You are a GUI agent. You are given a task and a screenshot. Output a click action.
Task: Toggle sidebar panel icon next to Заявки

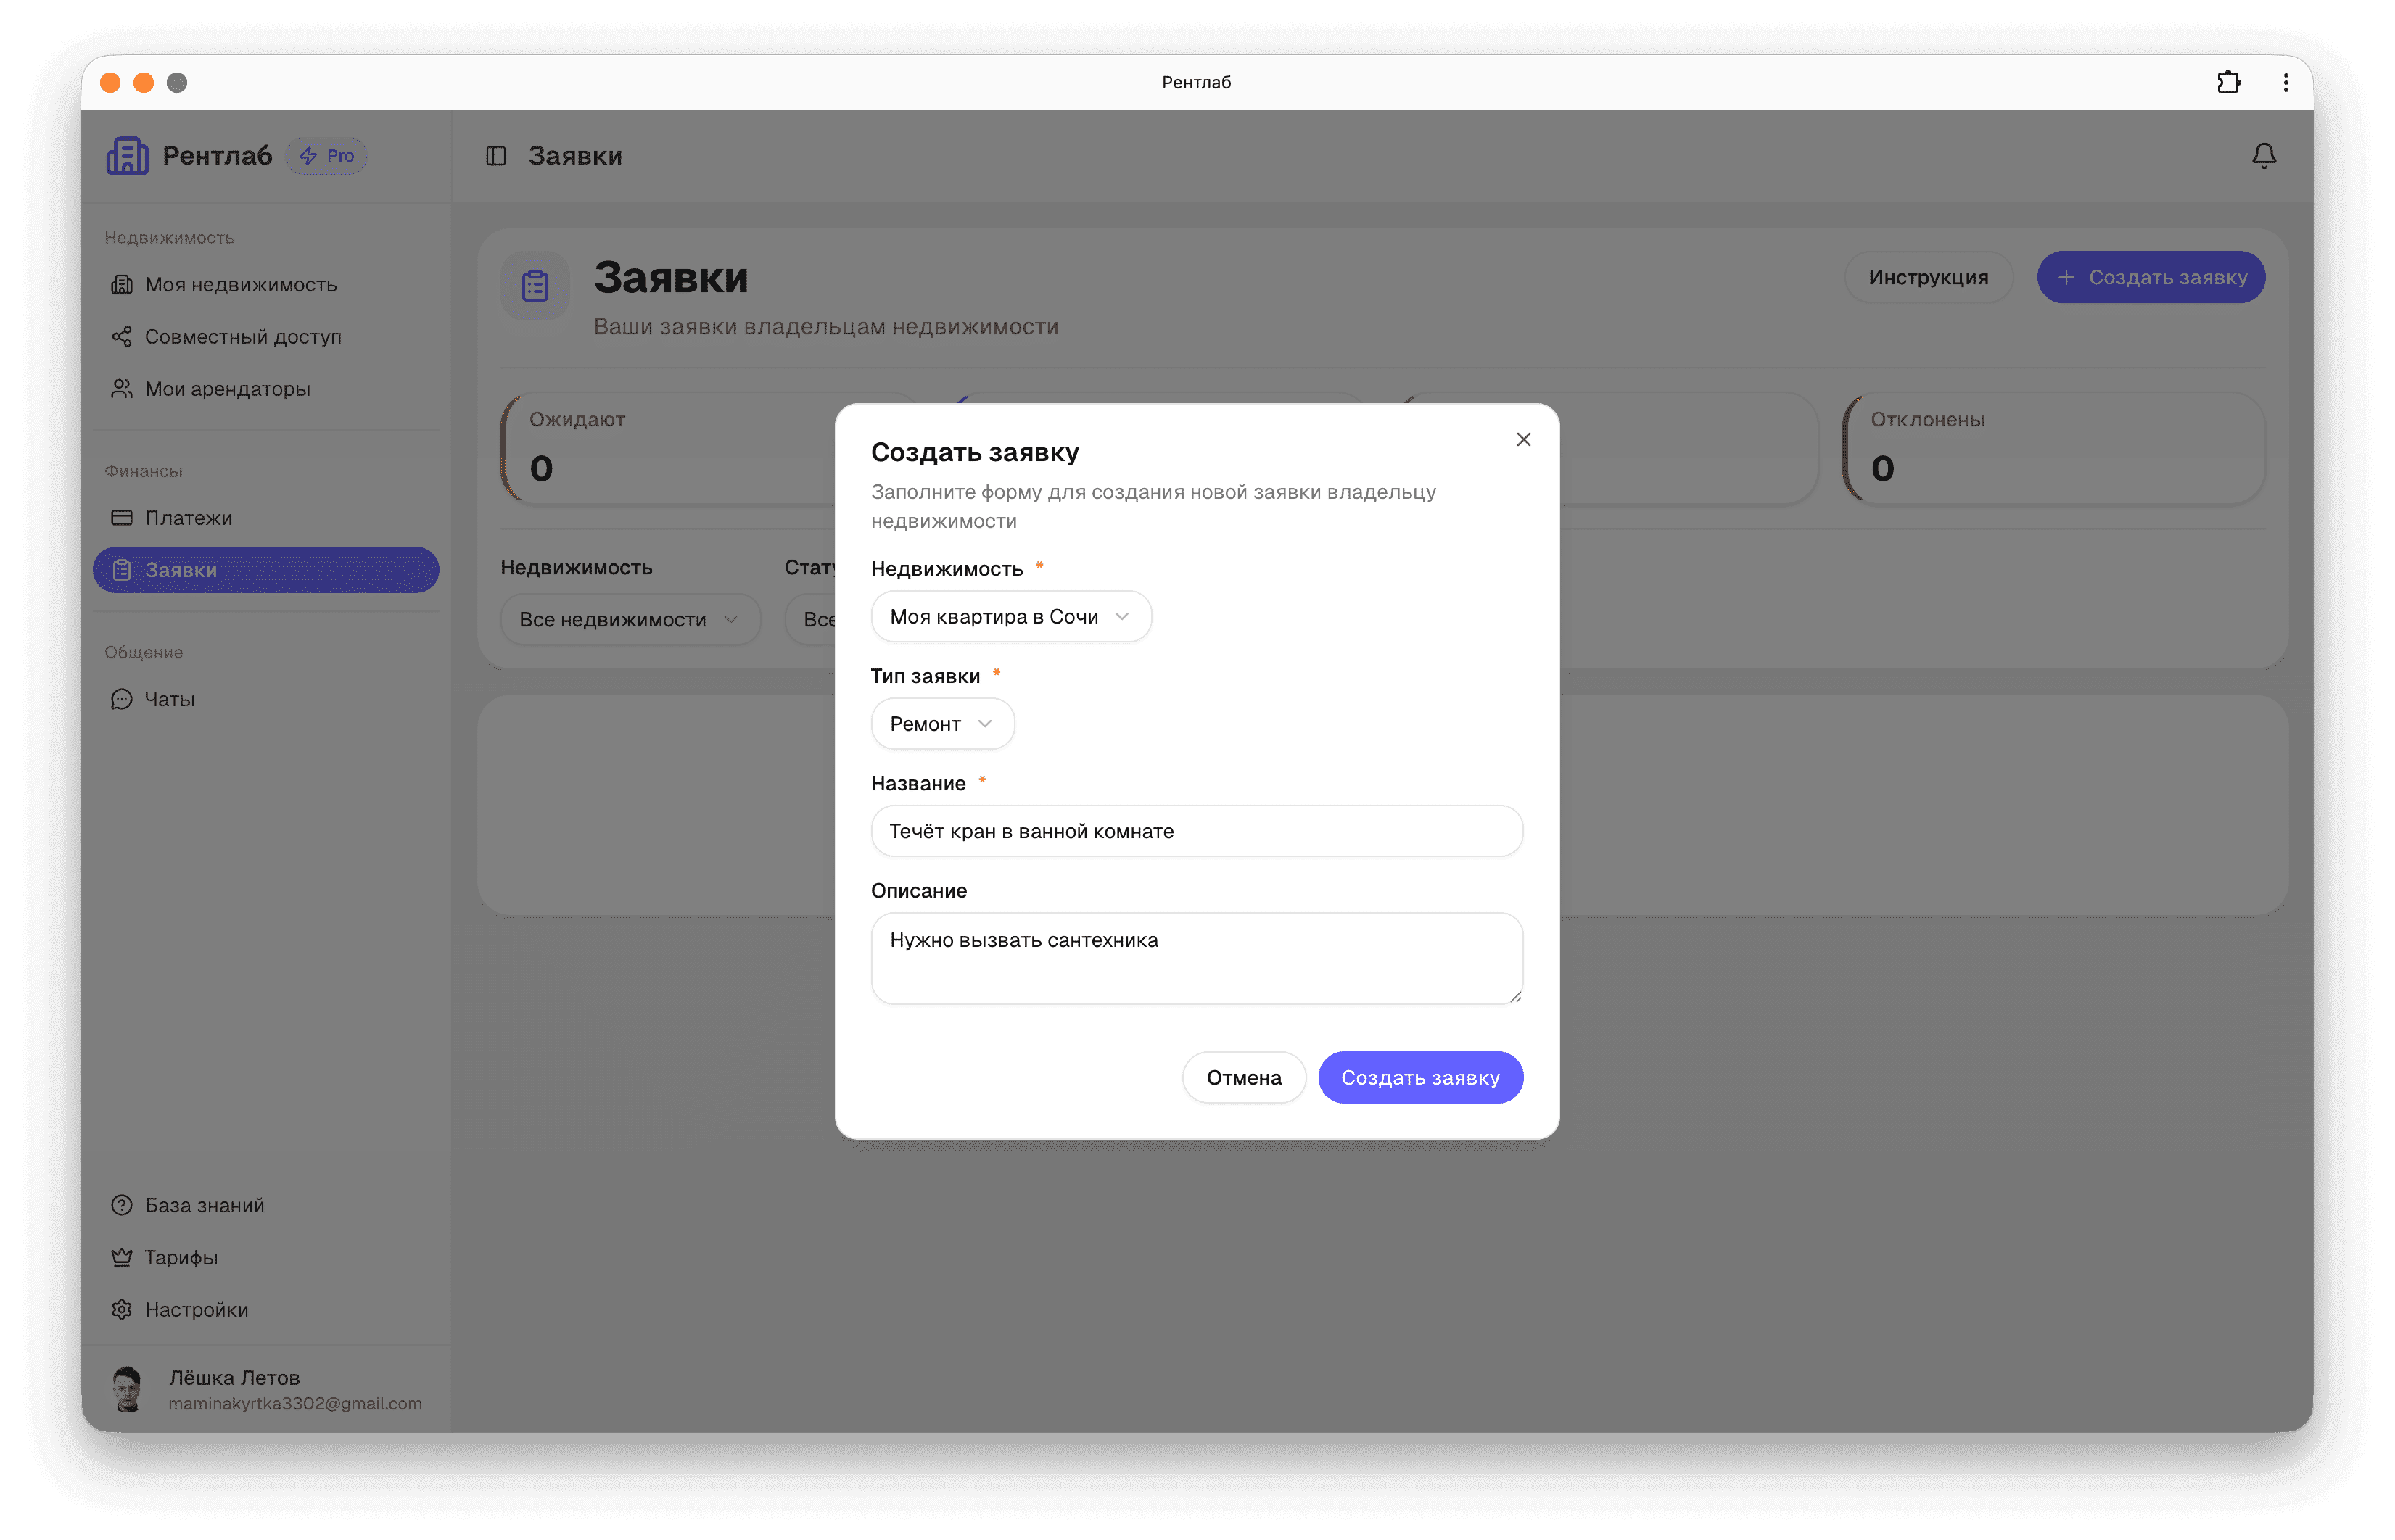point(496,156)
